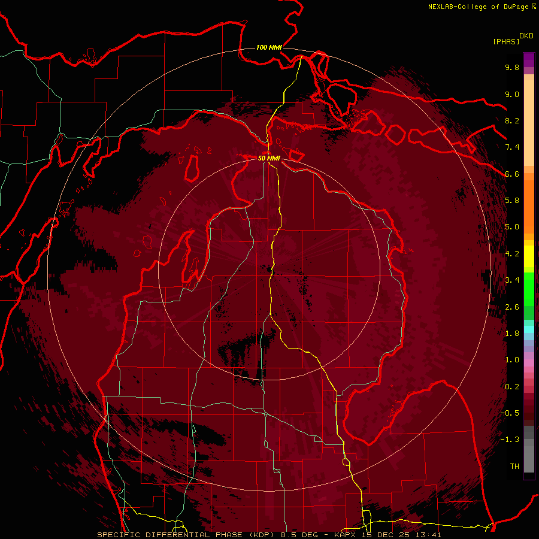Screen dimensions: 539x539
Task: Select the 7.4 value on the color scale
Action: 512,147
